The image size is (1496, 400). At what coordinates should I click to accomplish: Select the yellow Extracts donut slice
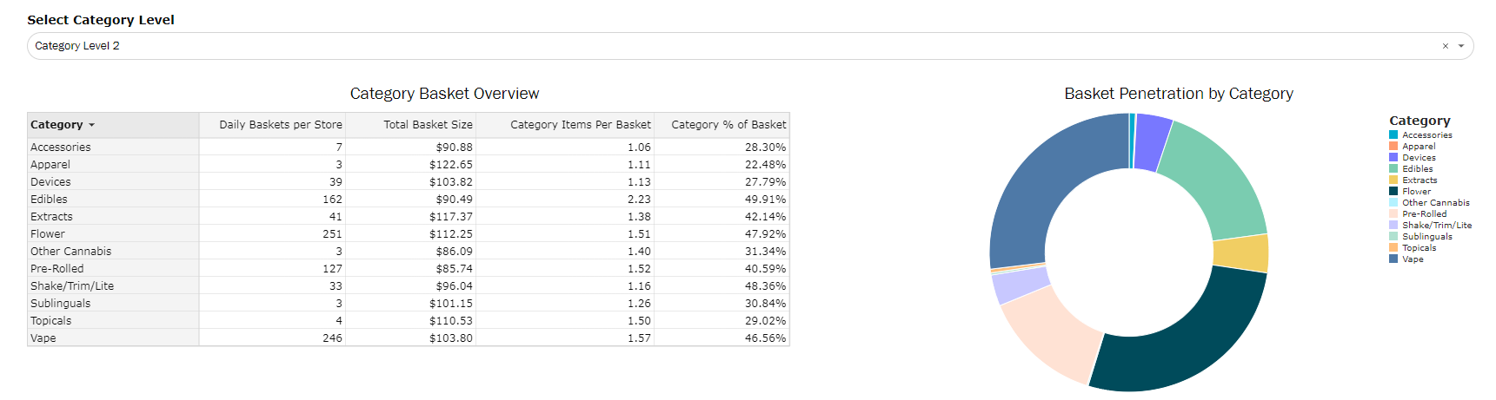[1240, 253]
